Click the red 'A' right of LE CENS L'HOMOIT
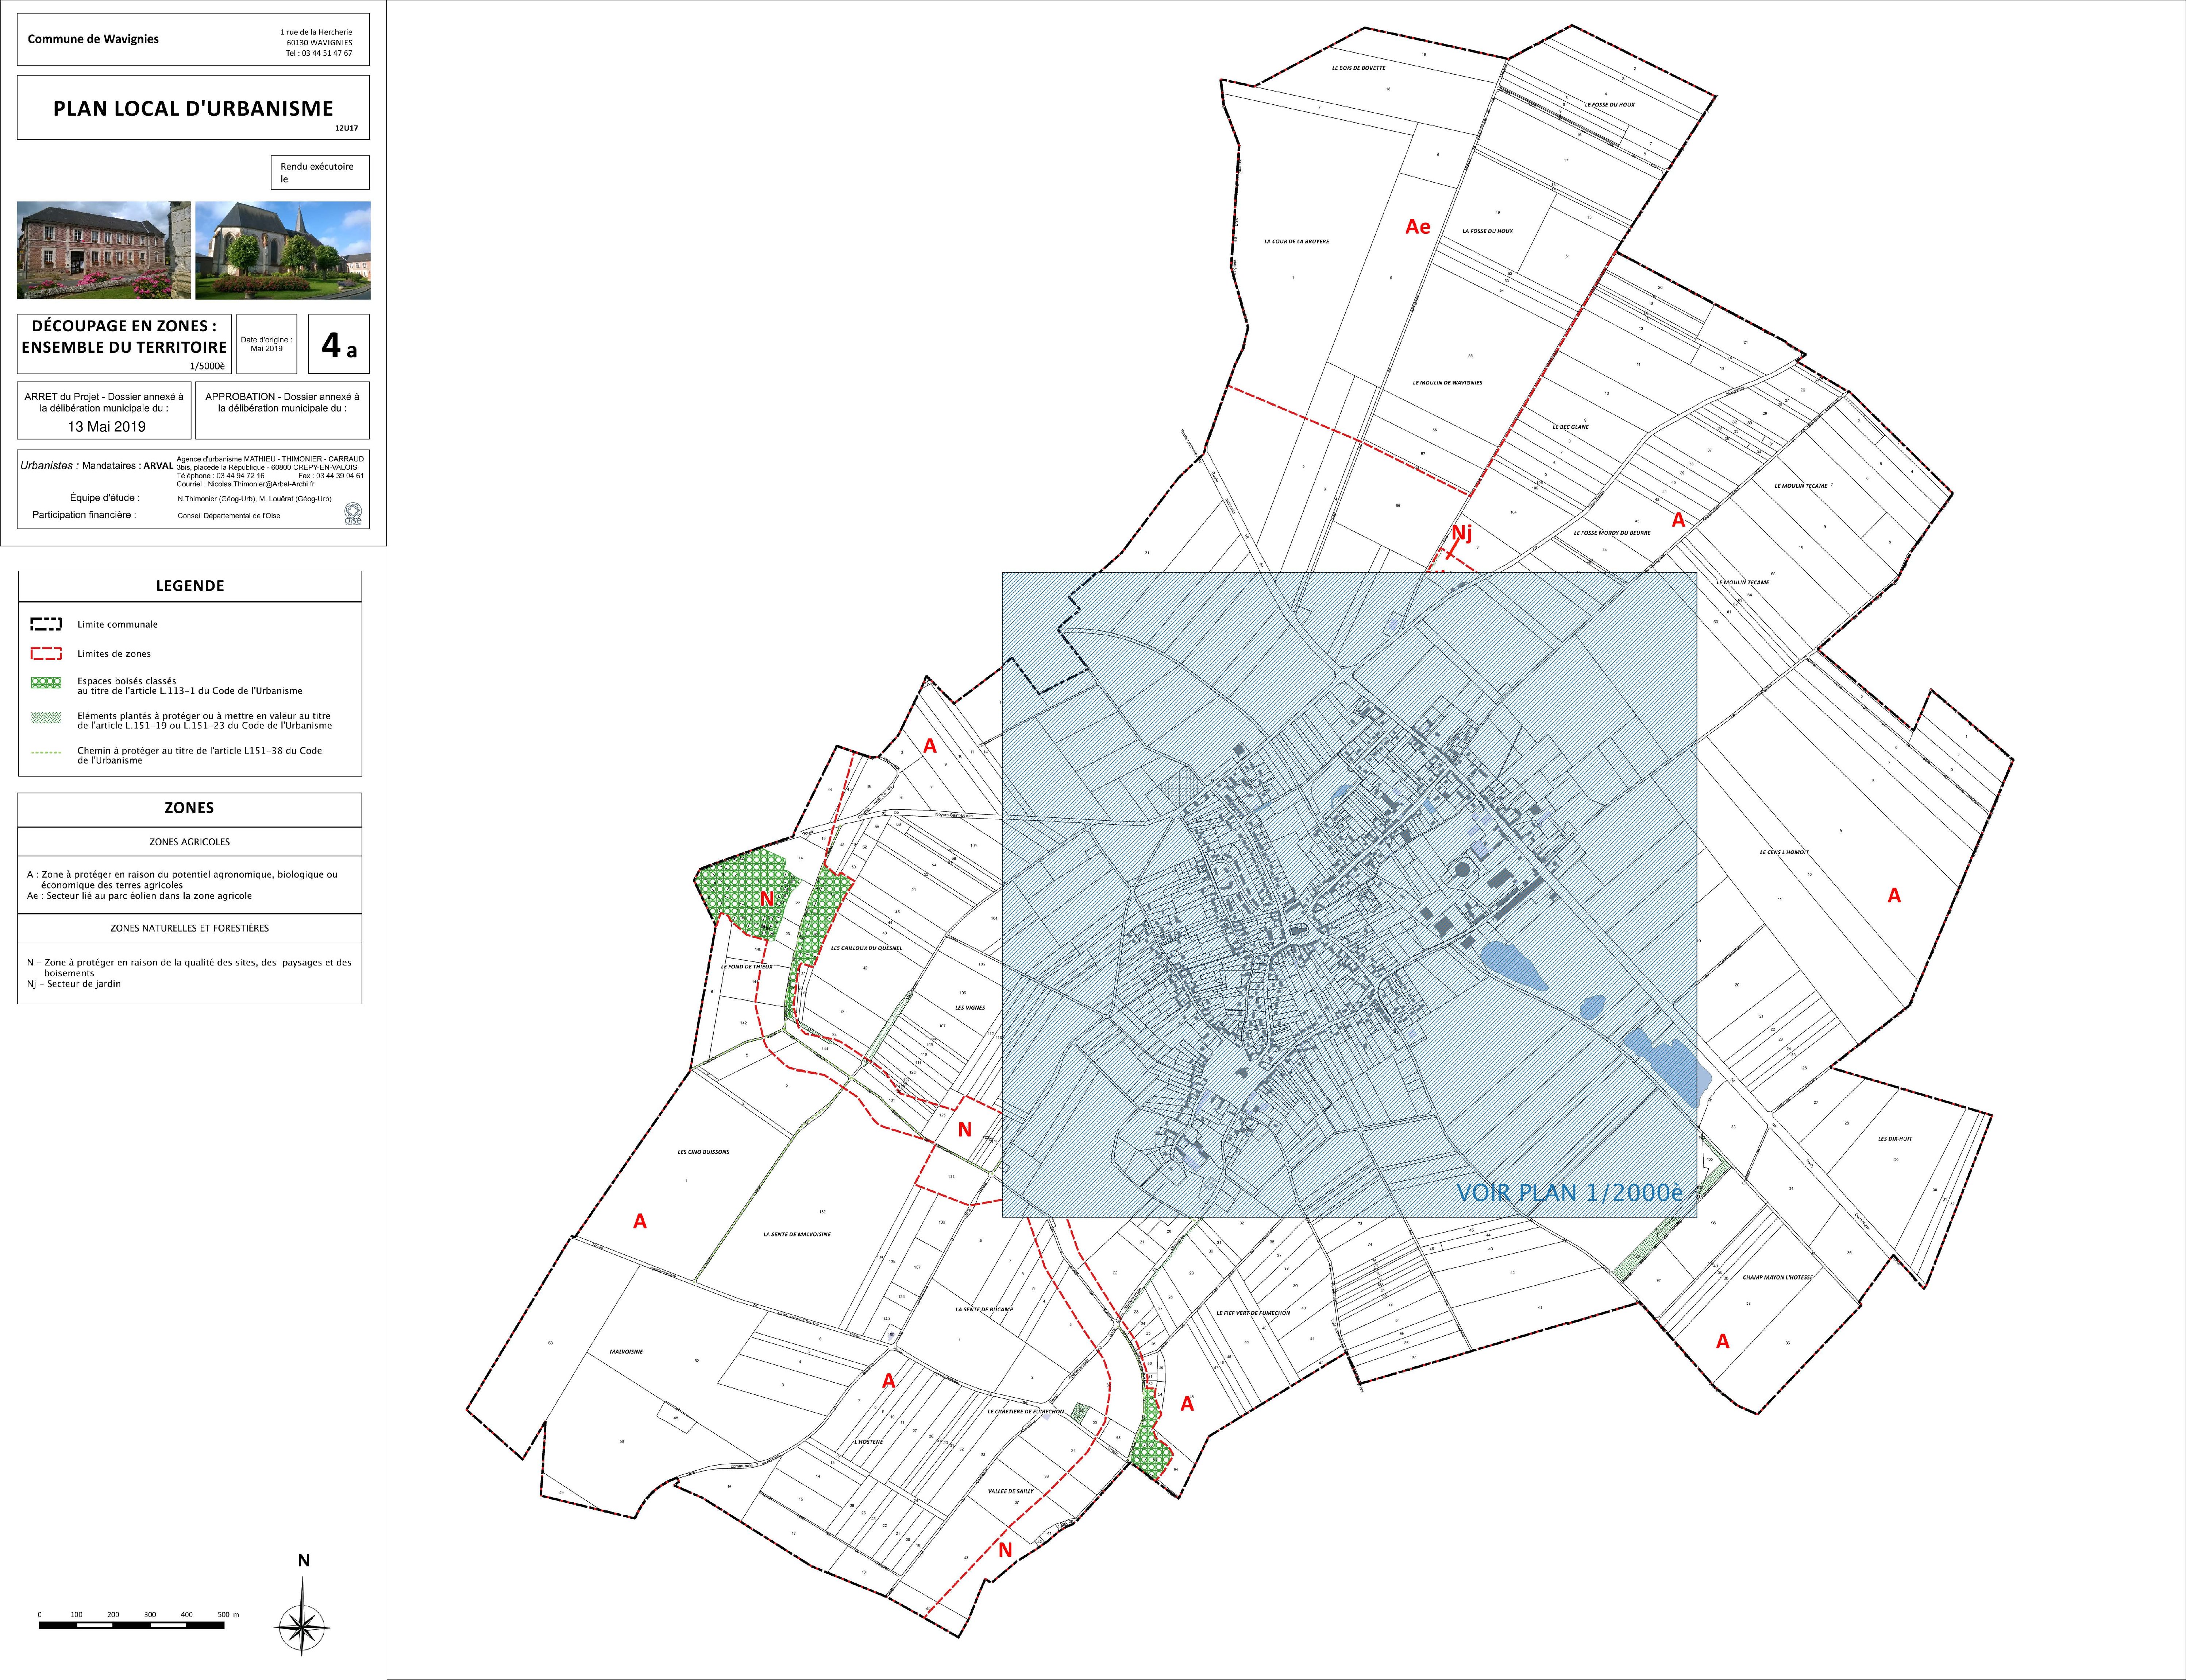 click(1894, 895)
